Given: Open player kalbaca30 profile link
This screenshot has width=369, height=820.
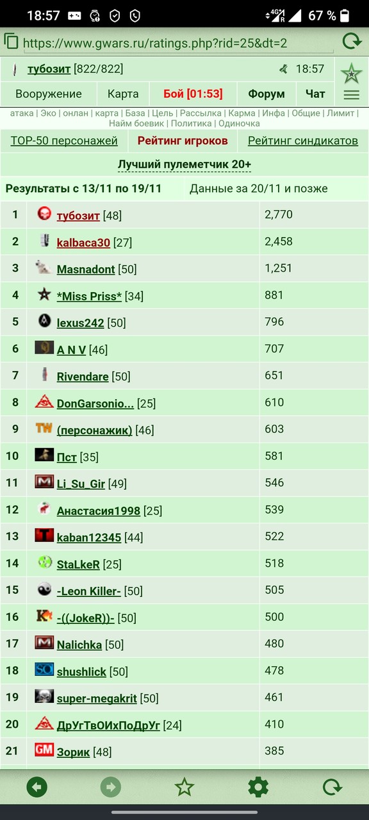Looking at the screenshot, I should (83, 243).
